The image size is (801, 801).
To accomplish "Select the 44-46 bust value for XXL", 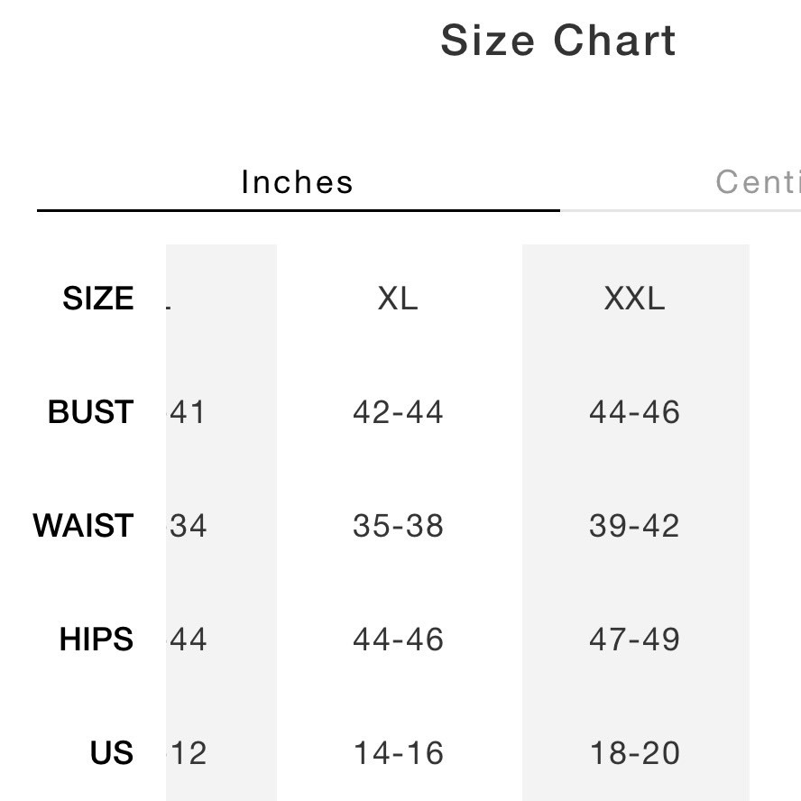I will click(x=635, y=412).
